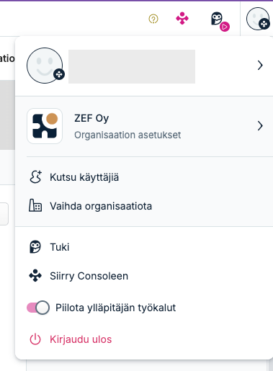Click the user avatar in top bar
This screenshot has height=371, width=273.
[x=258, y=19]
